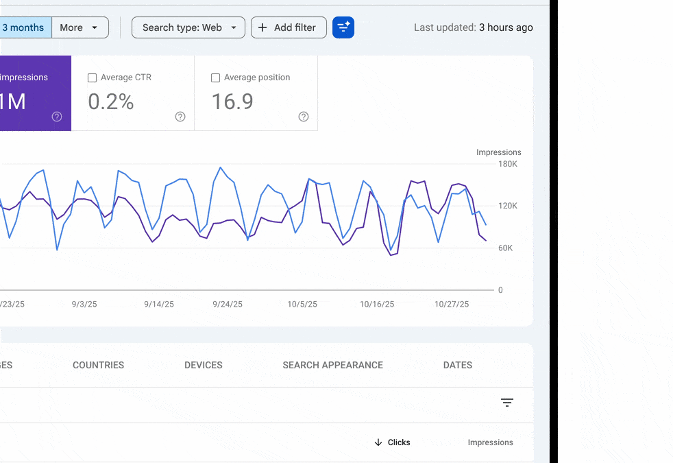Image resolution: width=673 pixels, height=463 pixels.
Task: Click a peak on the impressions chart line
Action: 221,167
